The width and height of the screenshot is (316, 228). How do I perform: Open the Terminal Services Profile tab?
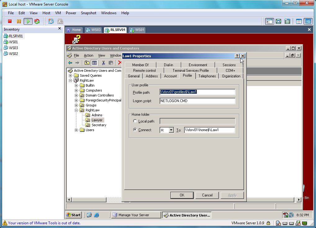(191, 71)
